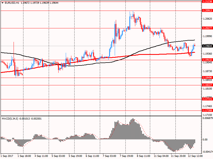Click the 6 Sep 11:00 time axis label
The width and height of the screenshot is (213, 159).
click(92, 156)
